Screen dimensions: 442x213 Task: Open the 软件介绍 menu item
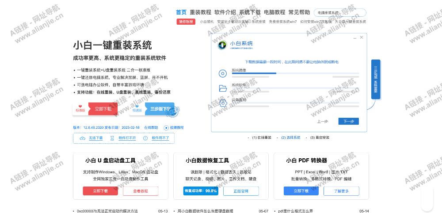tap(225, 12)
